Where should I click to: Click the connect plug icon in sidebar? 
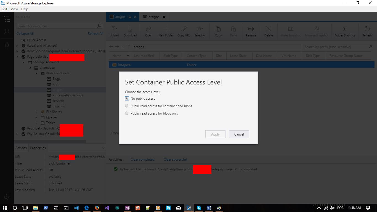[x=7, y=45]
